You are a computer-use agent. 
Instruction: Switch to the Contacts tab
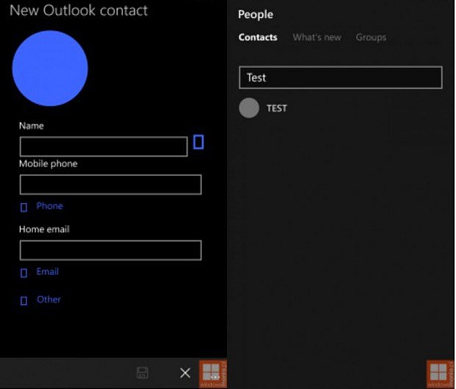click(x=258, y=37)
